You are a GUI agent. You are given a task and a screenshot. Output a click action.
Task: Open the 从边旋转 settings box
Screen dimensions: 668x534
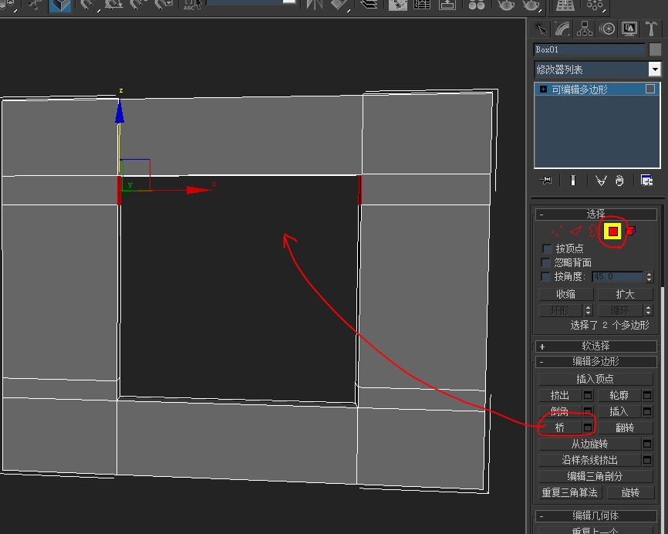pyautogui.click(x=647, y=444)
